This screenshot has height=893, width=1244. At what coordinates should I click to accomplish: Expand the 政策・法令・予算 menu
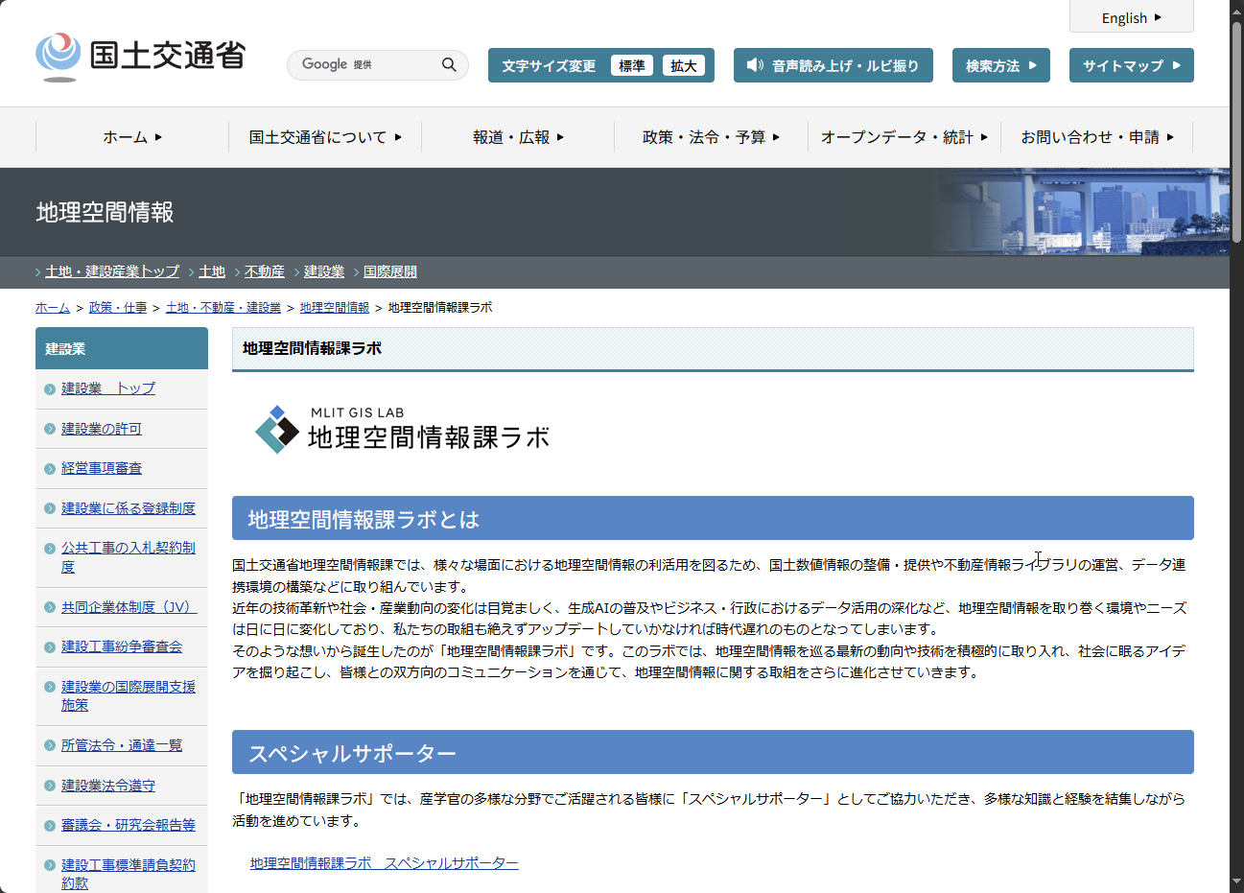[710, 137]
